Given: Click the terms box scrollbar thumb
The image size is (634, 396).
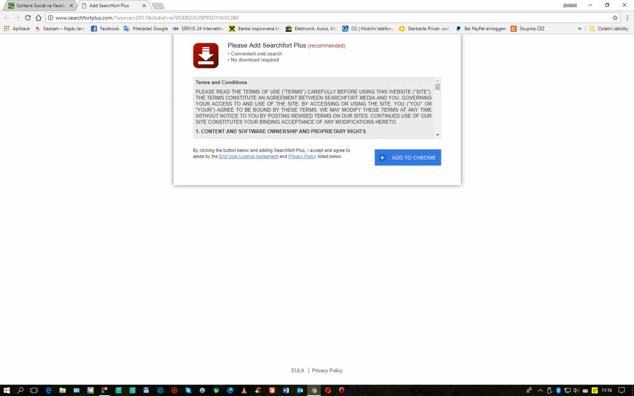Looking at the screenshot, I should pyautogui.click(x=437, y=87).
